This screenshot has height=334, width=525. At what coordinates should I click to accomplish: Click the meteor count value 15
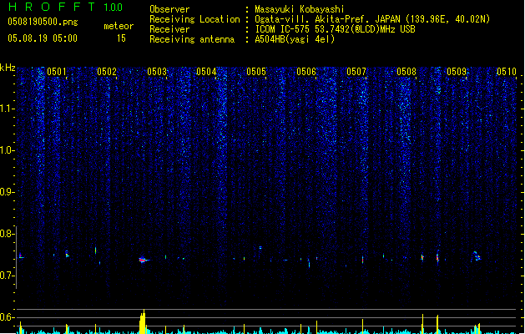point(121,38)
